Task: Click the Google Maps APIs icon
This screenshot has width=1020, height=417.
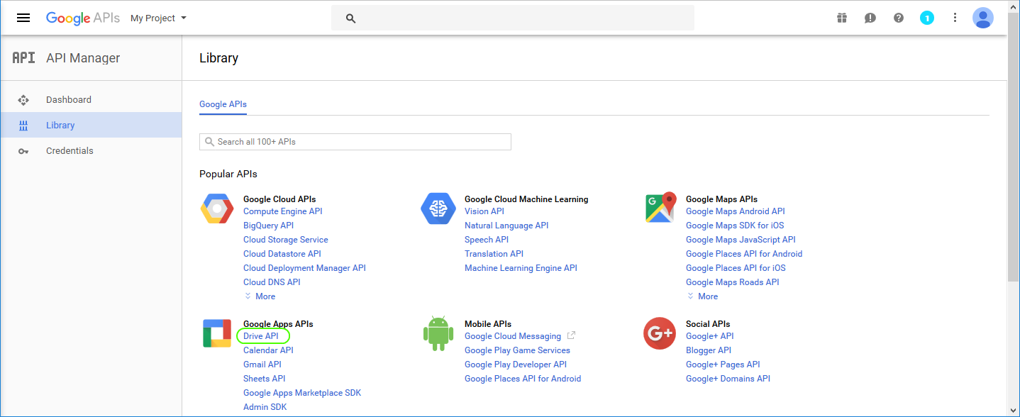Action: (660, 208)
